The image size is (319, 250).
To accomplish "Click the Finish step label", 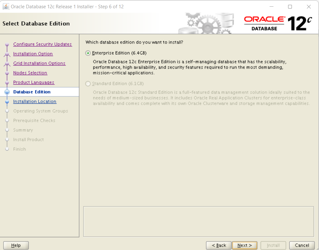I will [x=19, y=149].
